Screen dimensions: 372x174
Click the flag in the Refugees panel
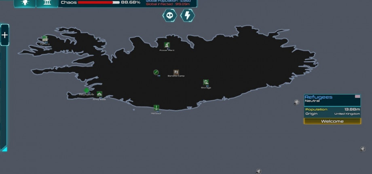point(357,96)
